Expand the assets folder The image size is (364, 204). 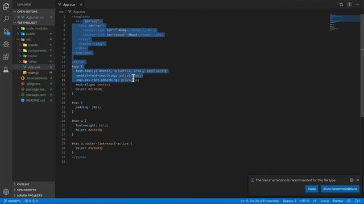click(x=34, y=45)
